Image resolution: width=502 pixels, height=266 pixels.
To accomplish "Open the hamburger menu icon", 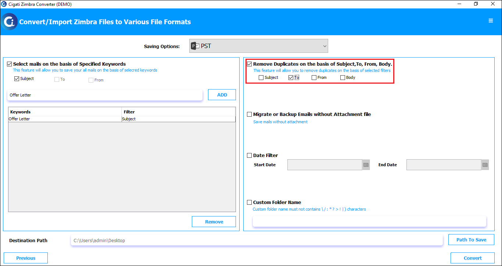I will coord(491,21).
